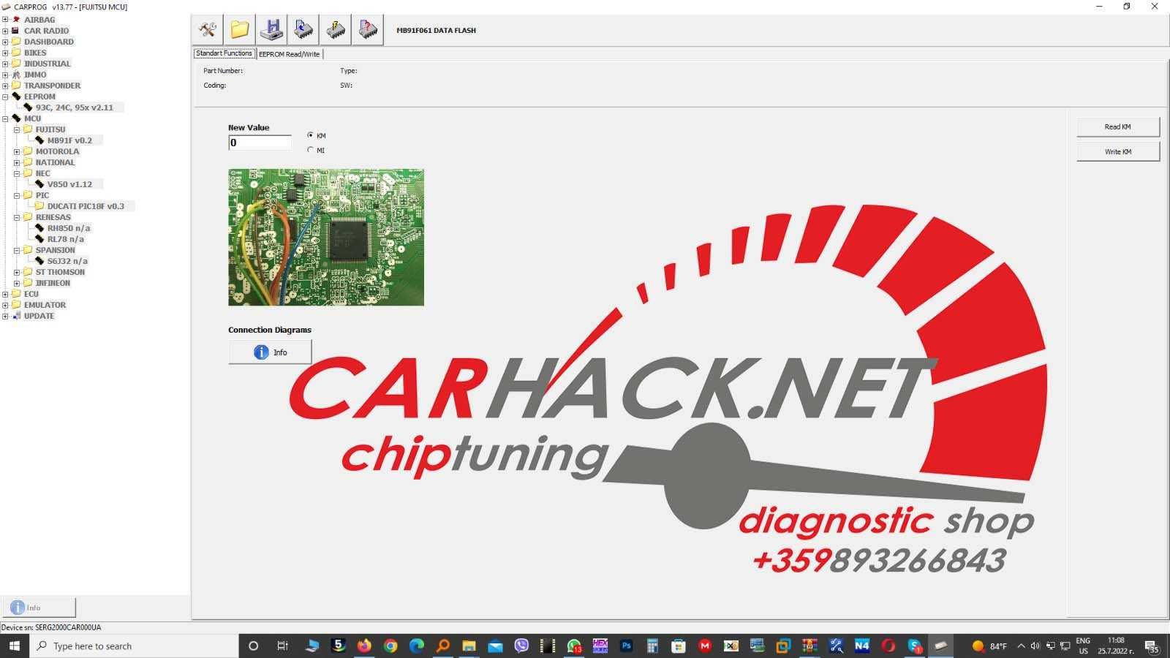Open Windows Start menu
Viewport: 1170px width, 658px height.
(14, 646)
